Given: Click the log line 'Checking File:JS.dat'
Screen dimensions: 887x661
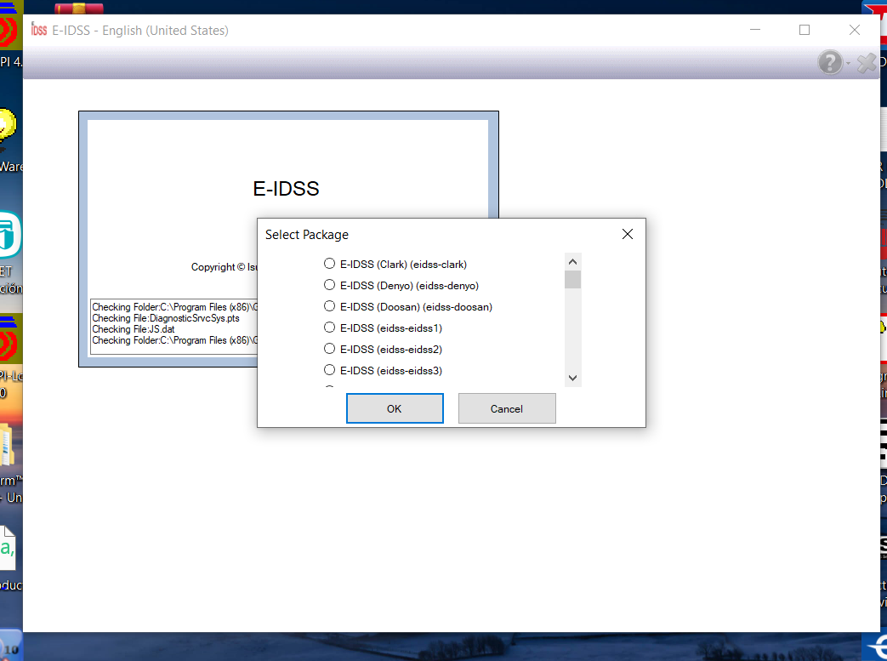Looking at the screenshot, I should point(134,329).
